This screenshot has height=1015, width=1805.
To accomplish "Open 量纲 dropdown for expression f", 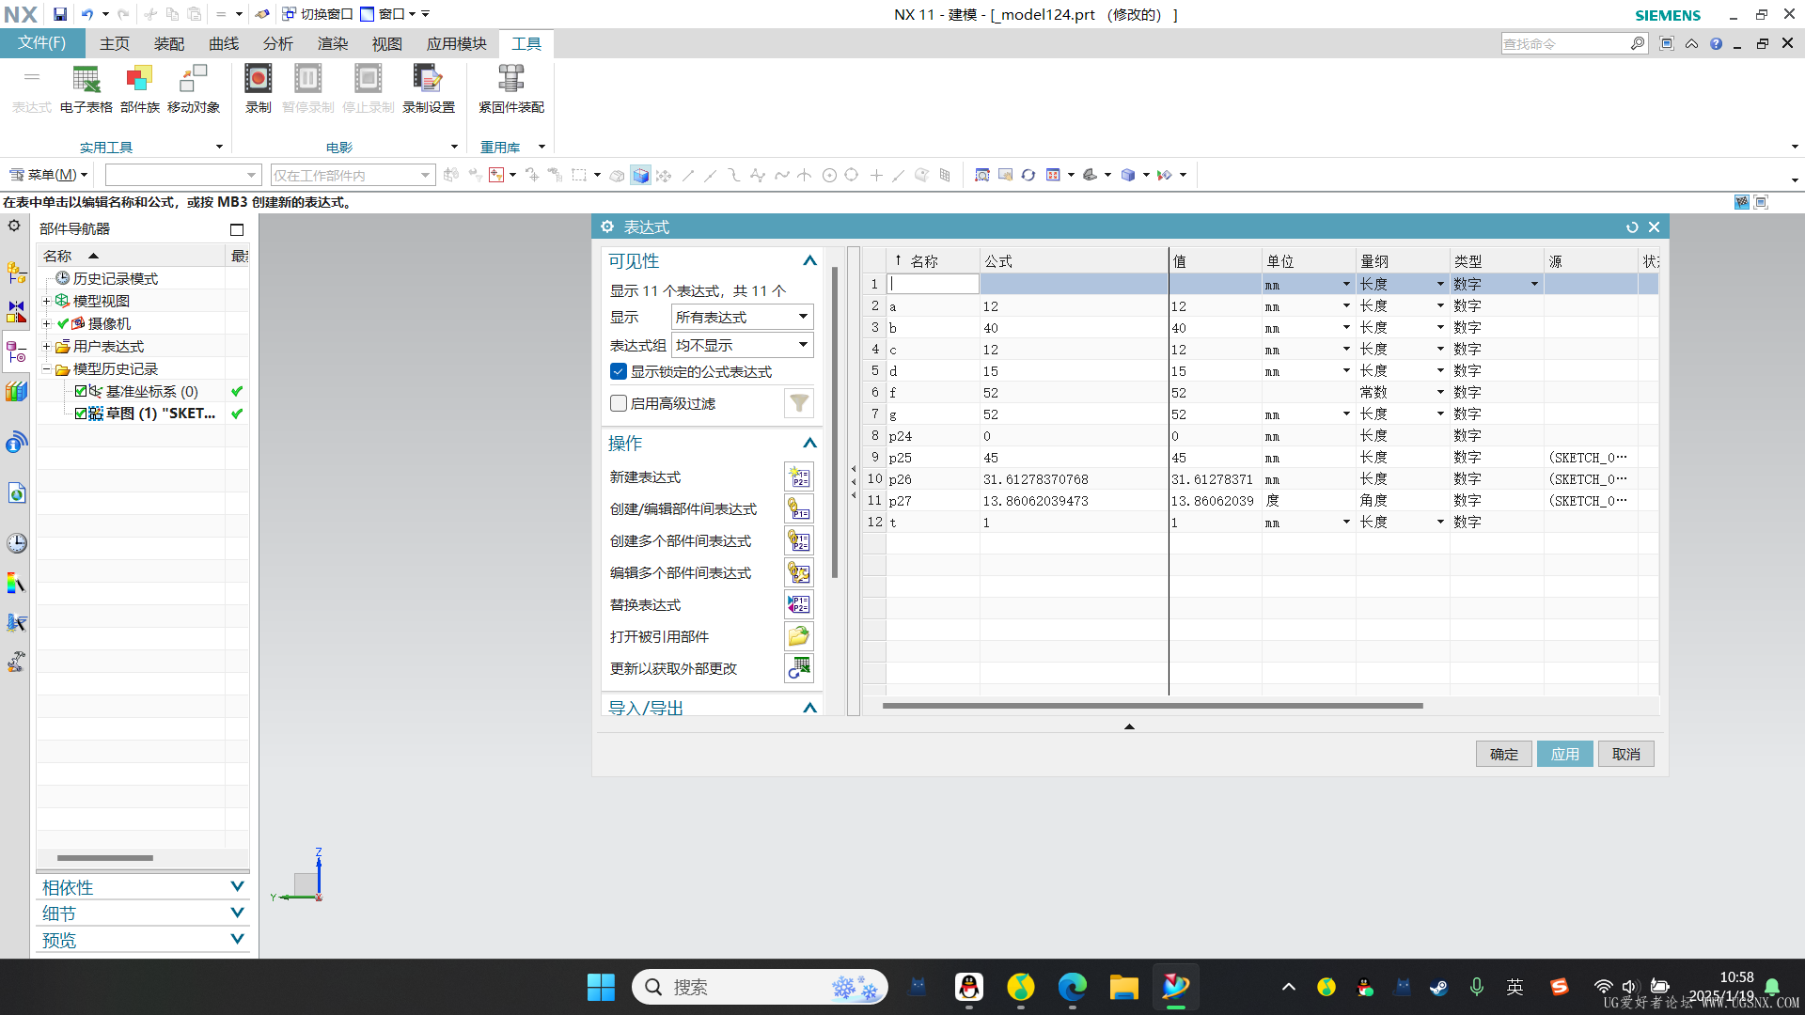I will pyautogui.click(x=1440, y=392).
